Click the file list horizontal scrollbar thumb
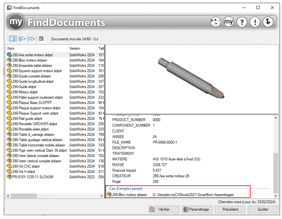The height and width of the screenshot is (219, 282). point(24,196)
